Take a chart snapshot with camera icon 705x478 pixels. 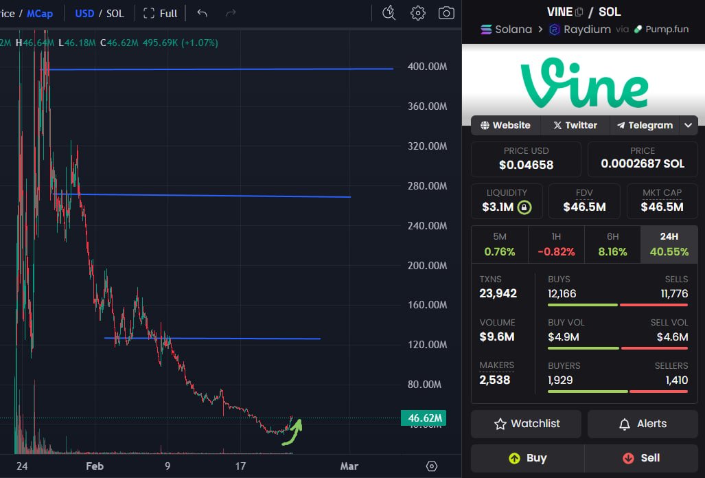[446, 13]
